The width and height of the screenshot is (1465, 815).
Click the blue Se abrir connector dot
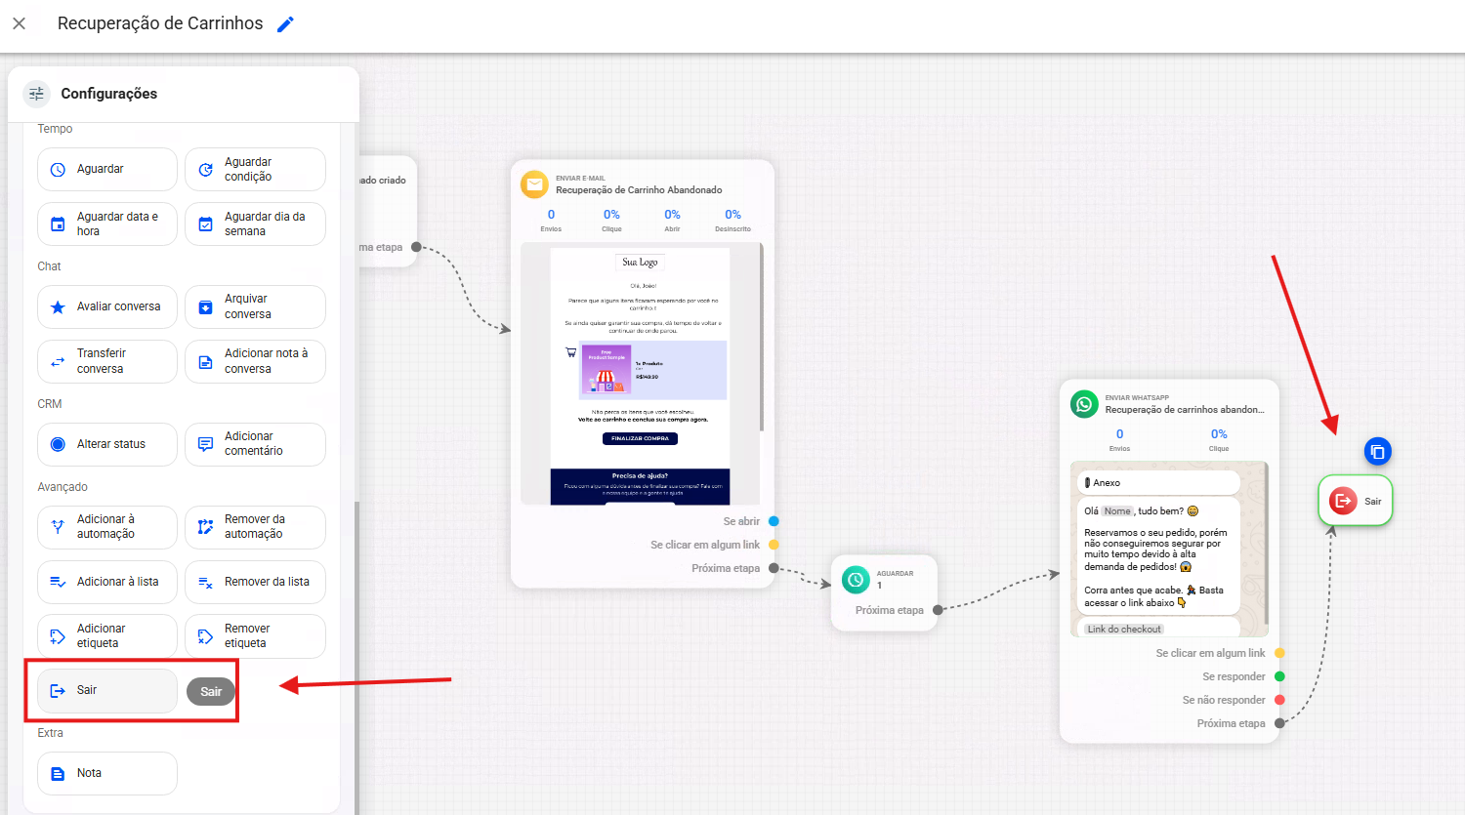click(x=774, y=521)
